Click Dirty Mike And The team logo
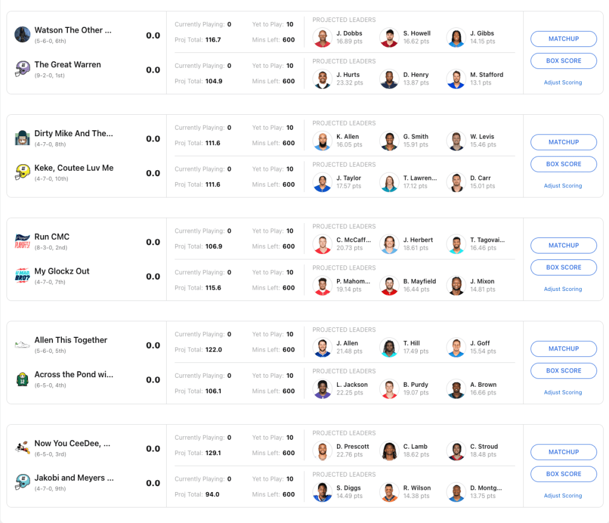Viewport: 609px width, 523px height. coord(23,138)
